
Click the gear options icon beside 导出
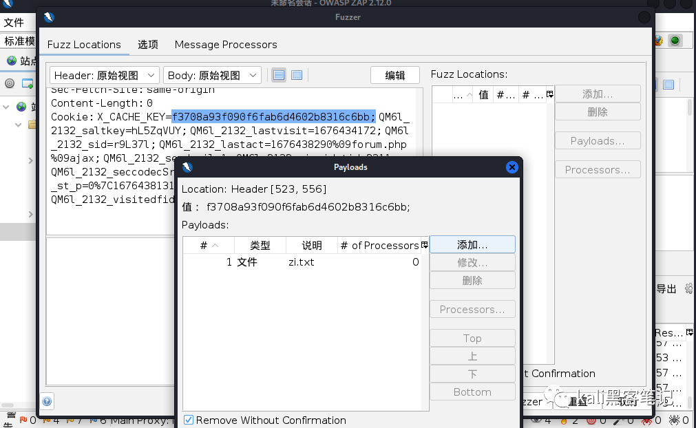[x=689, y=289]
